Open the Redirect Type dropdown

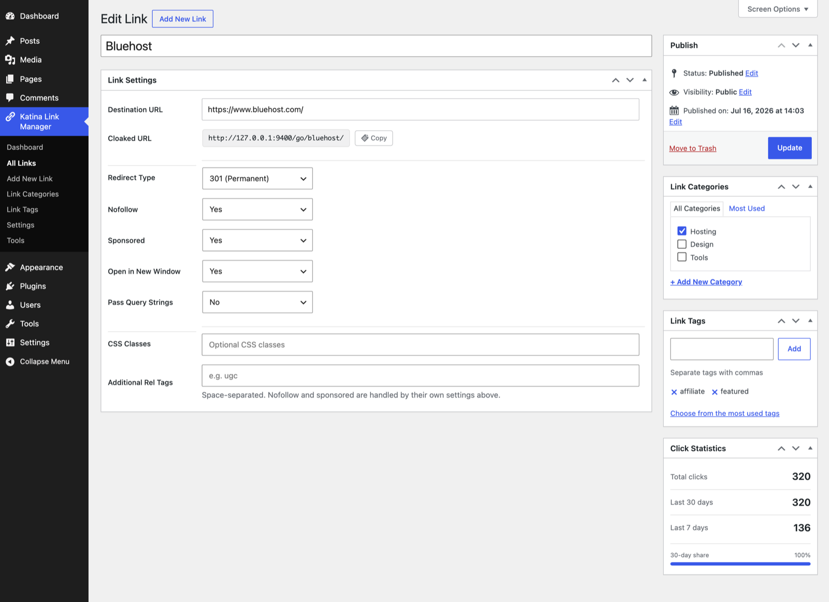coord(258,178)
